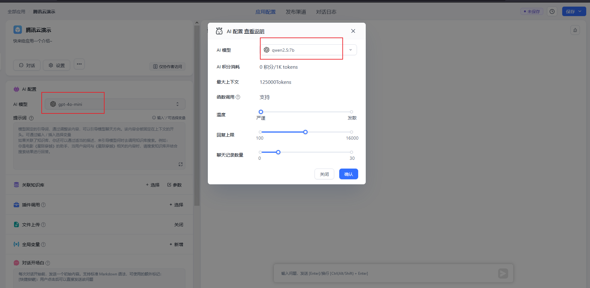Open the more options ellipsis button
The width and height of the screenshot is (590, 288).
pyautogui.click(x=79, y=64)
